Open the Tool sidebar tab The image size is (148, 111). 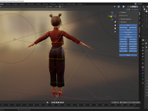140,18
